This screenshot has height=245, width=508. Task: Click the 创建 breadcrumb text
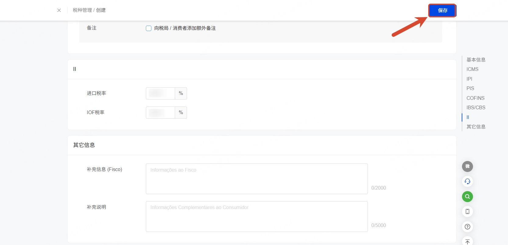coord(101,10)
